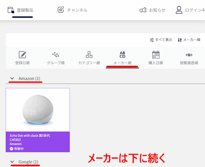Screen dimensions: 205x167
Task: Collapse the Amazon (1) group chevron
Action: pos(12,78)
